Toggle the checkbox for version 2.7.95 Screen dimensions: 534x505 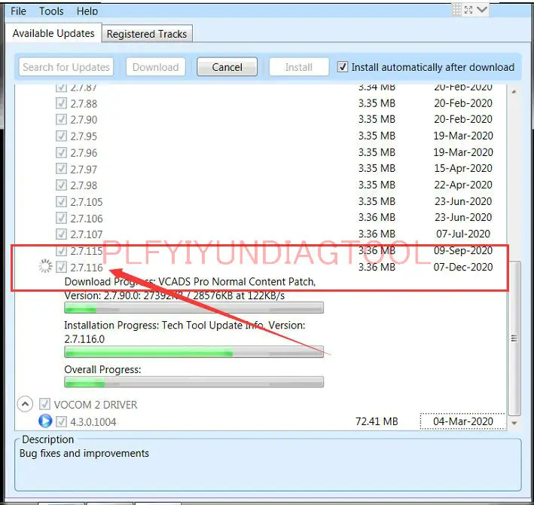pos(61,136)
